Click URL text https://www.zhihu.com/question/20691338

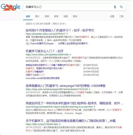pos(47,55)
